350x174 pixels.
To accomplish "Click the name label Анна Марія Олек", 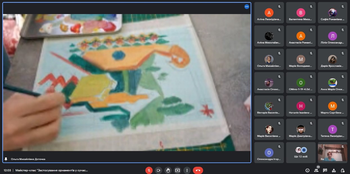I will tap(333, 89).
